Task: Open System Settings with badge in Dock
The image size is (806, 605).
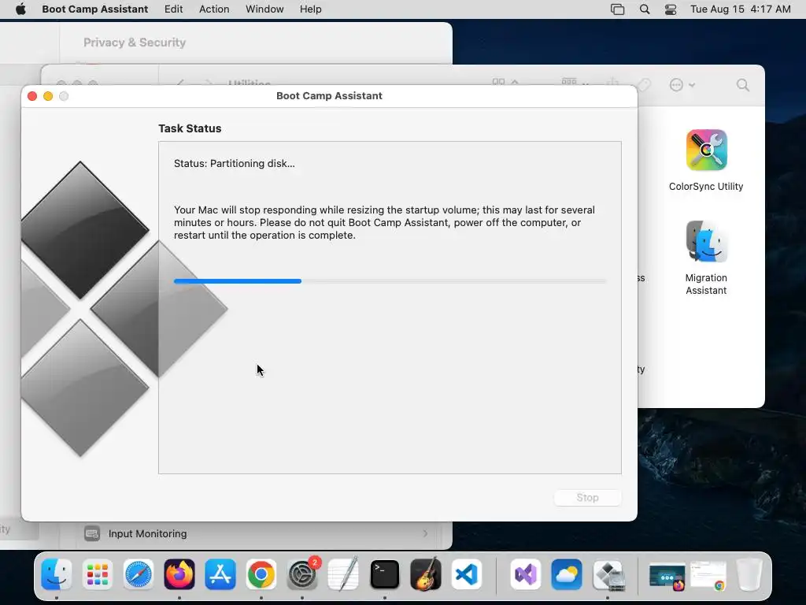Action: (302, 574)
